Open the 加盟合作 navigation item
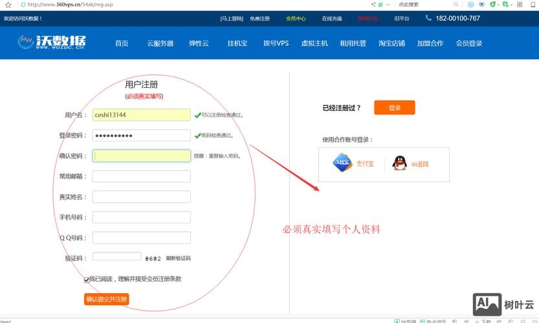 (x=430, y=43)
